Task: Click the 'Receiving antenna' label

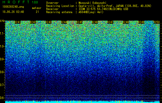Action: pyautogui.click(x=59, y=12)
